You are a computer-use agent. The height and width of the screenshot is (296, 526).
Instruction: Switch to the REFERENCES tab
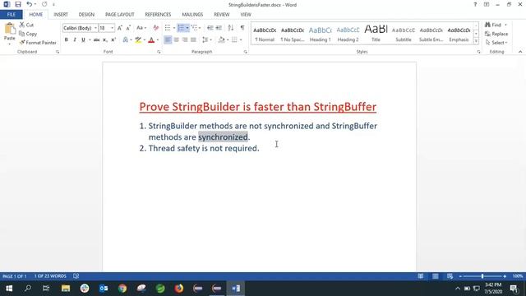point(158,15)
